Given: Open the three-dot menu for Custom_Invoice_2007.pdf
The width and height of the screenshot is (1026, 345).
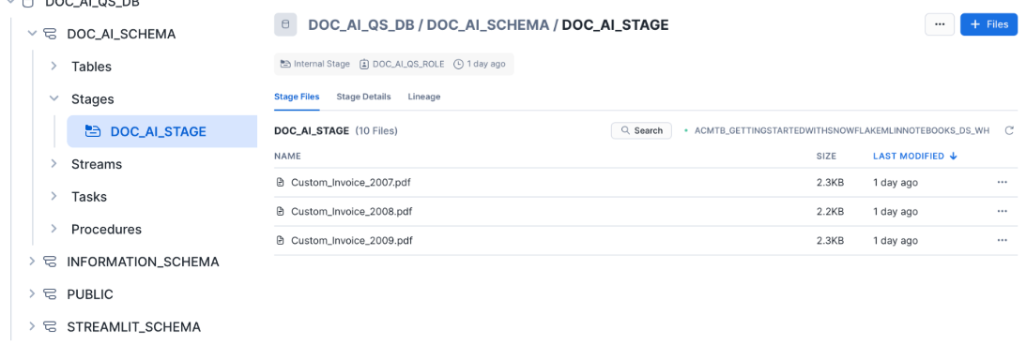Looking at the screenshot, I should [1002, 182].
